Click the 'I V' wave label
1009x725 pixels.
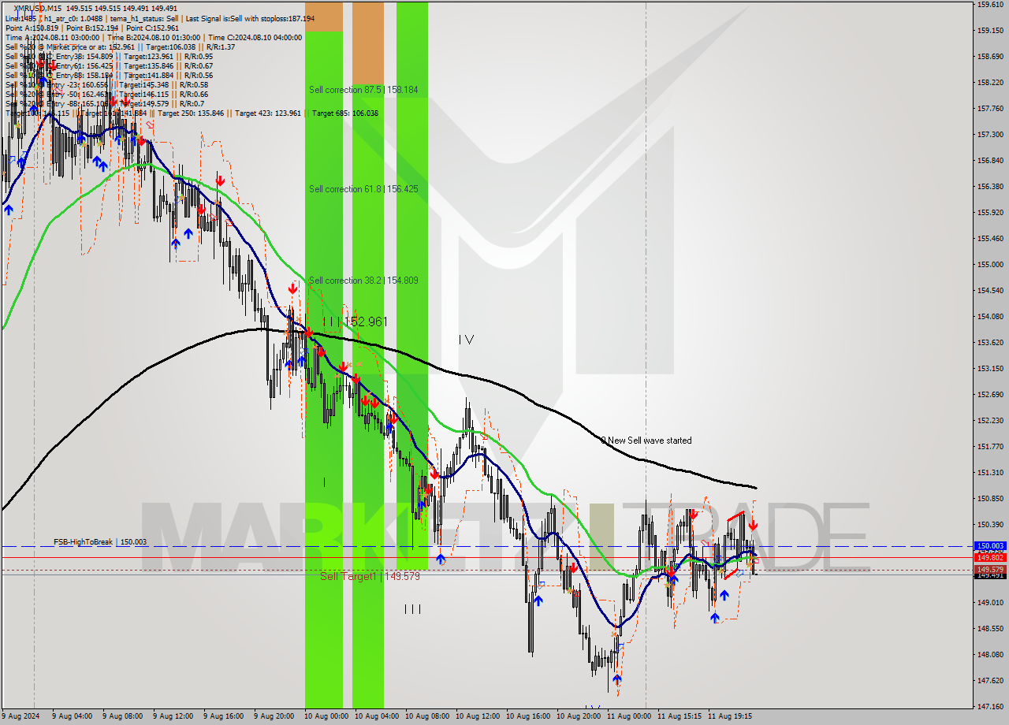pos(466,340)
